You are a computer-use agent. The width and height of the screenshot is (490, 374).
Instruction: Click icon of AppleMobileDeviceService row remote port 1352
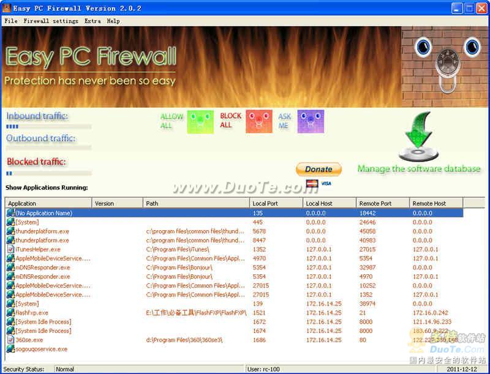(x=10, y=294)
